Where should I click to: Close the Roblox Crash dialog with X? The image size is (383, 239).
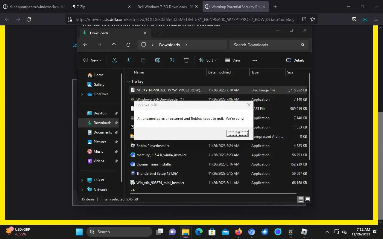pos(249,105)
